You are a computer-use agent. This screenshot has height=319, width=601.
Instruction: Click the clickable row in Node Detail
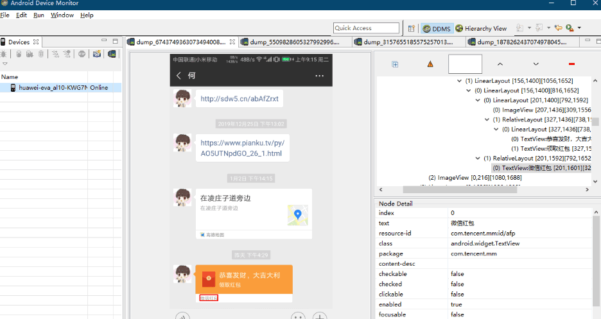[485, 294]
